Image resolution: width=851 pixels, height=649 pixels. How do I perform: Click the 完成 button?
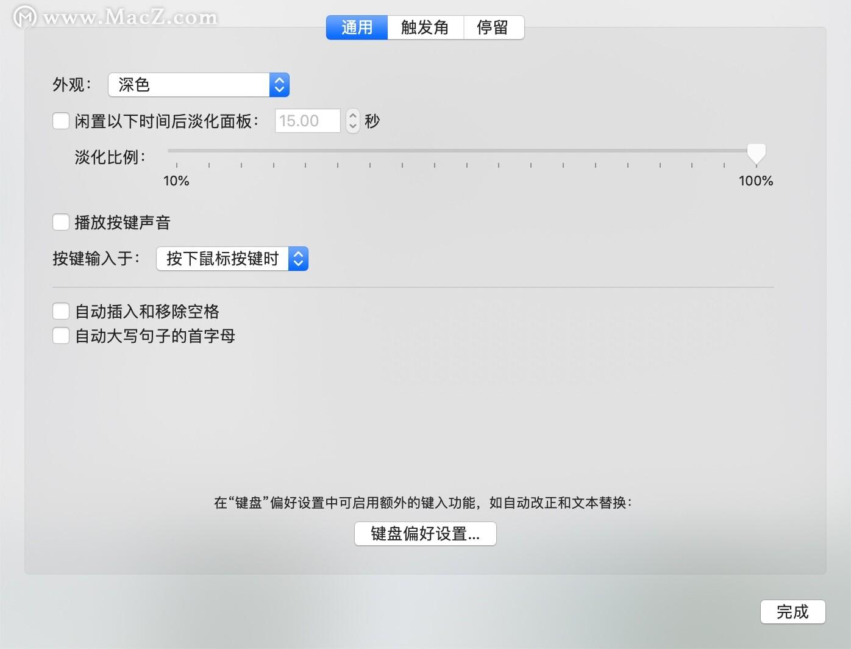click(x=793, y=612)
